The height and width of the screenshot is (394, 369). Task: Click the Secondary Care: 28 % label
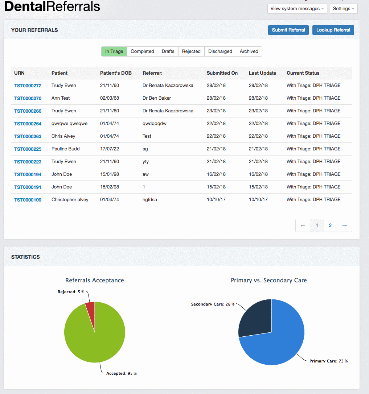pyautogui.click(x=213, y=304)
